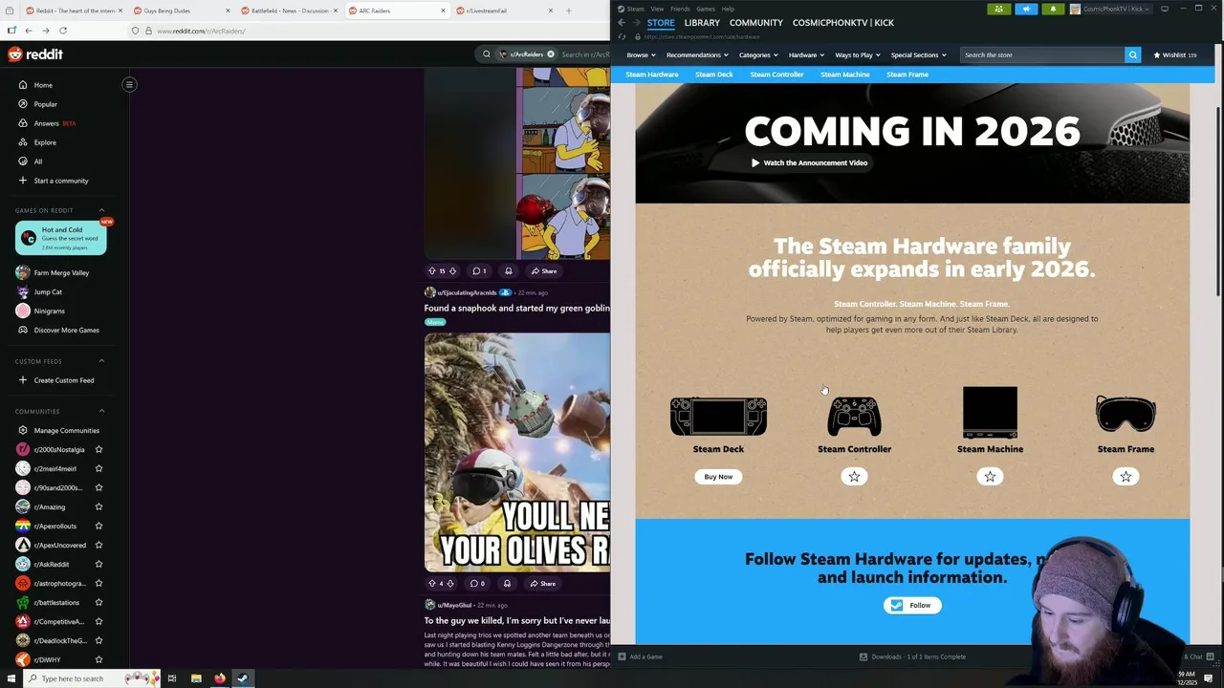Favorite r/2meirl4meirl with star

tap(98, 468)
